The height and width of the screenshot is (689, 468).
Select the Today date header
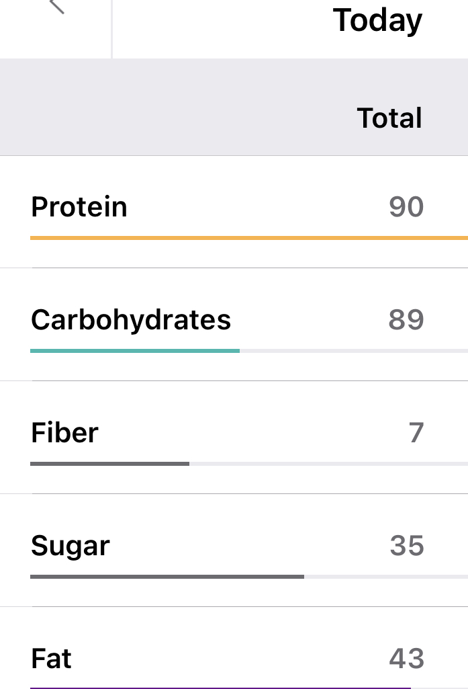coord(377,20)
